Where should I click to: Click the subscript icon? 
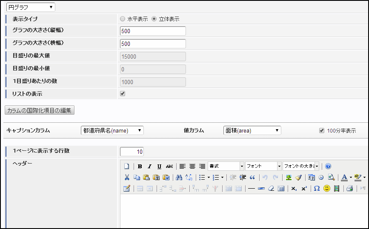(x=294, y=188)
